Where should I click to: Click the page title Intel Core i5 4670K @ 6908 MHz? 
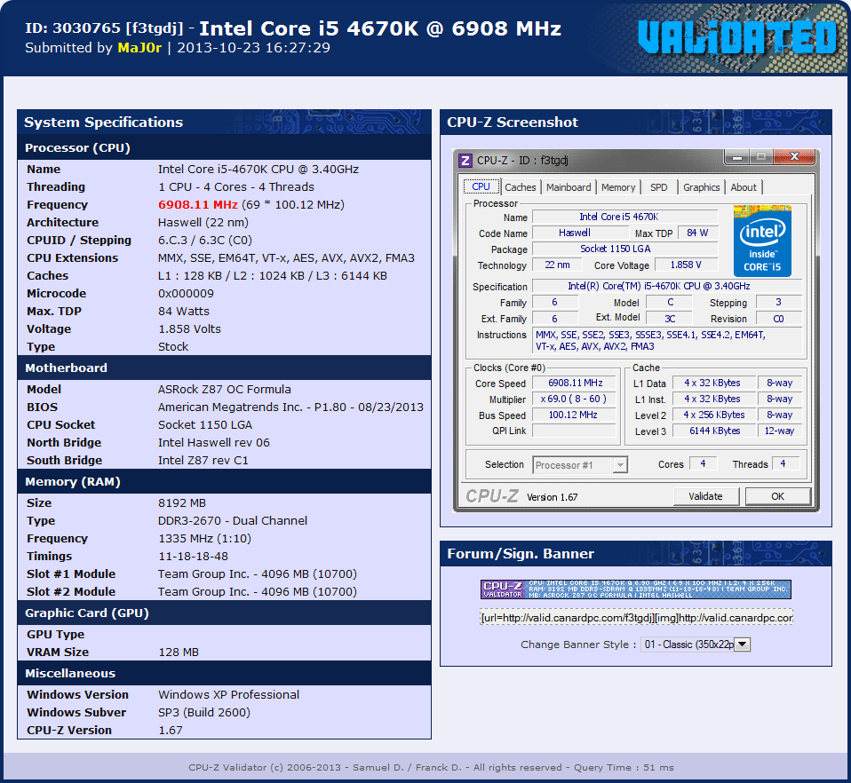tap(380, 28)
